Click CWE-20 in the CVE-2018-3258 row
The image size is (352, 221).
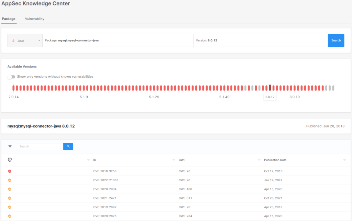tap(184, 171)
